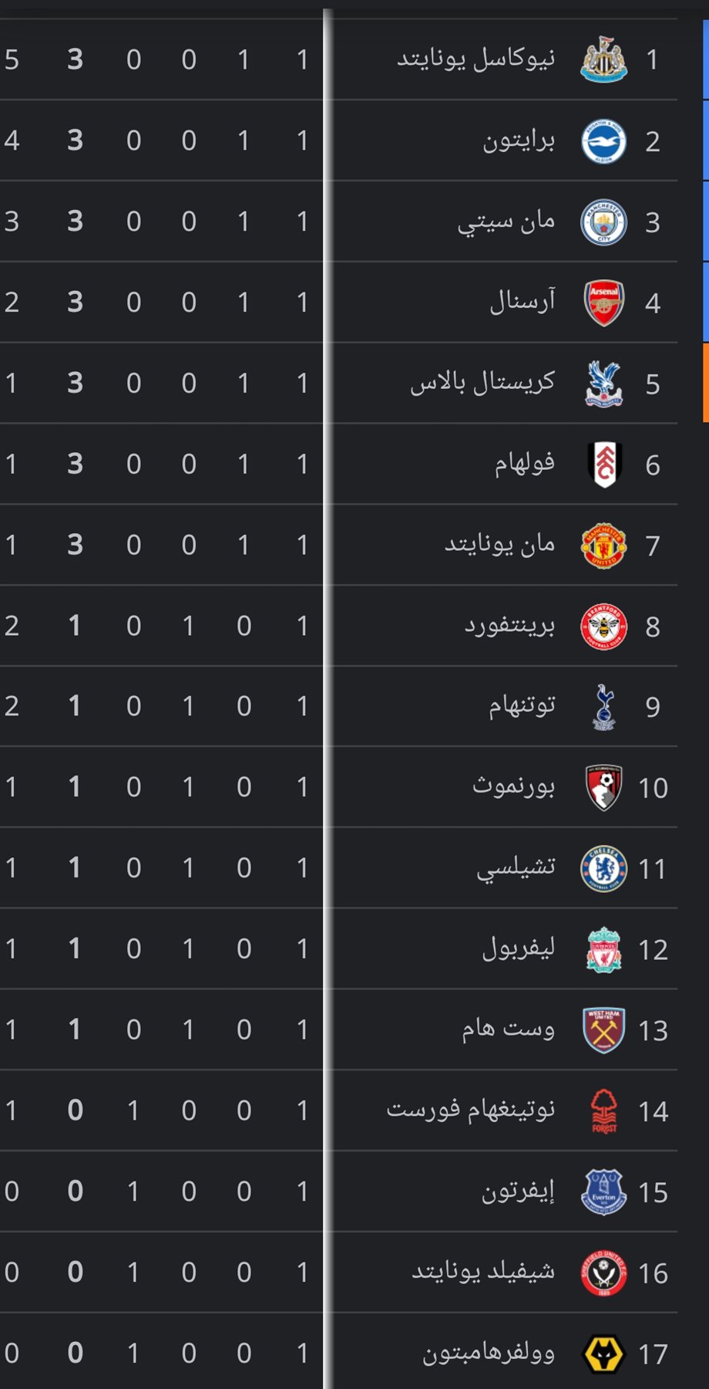
Task: Click Arsenal's bold points value
Action: click(x=75, y=302)
